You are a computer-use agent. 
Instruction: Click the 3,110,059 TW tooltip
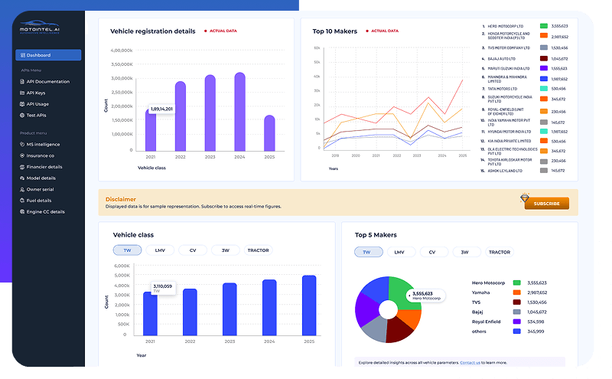164,288
